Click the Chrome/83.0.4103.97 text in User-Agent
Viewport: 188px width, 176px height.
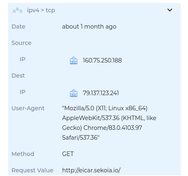pyautogui.click(x=113, y=128)
